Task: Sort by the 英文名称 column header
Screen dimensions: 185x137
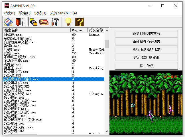Action: pos(96,30)
